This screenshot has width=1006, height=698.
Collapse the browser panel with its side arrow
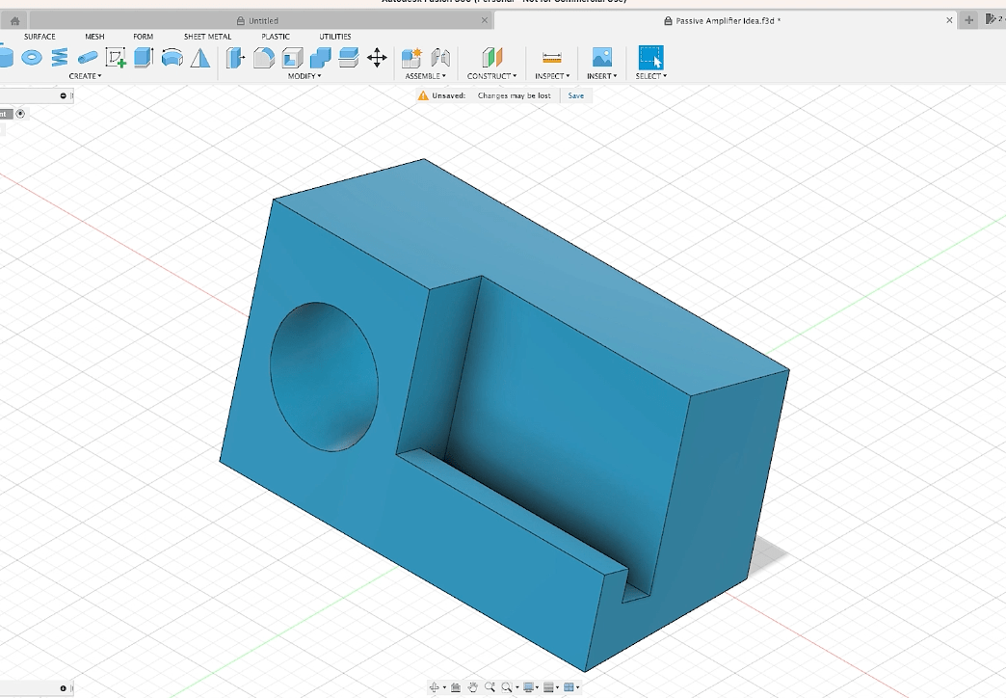(63, 95)
